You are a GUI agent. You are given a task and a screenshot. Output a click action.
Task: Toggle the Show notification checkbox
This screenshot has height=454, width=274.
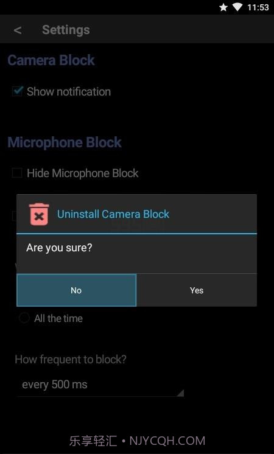click(17, 91)
